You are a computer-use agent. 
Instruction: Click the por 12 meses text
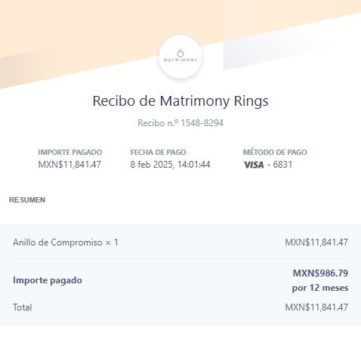320,288
